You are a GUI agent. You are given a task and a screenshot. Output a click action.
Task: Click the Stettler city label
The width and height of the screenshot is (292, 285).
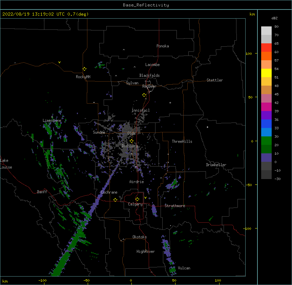(x=215, y=80)
